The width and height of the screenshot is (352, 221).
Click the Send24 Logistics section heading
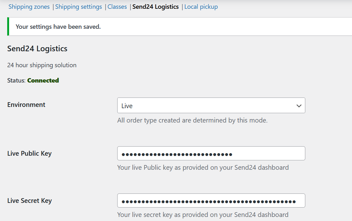coord(37,49)
